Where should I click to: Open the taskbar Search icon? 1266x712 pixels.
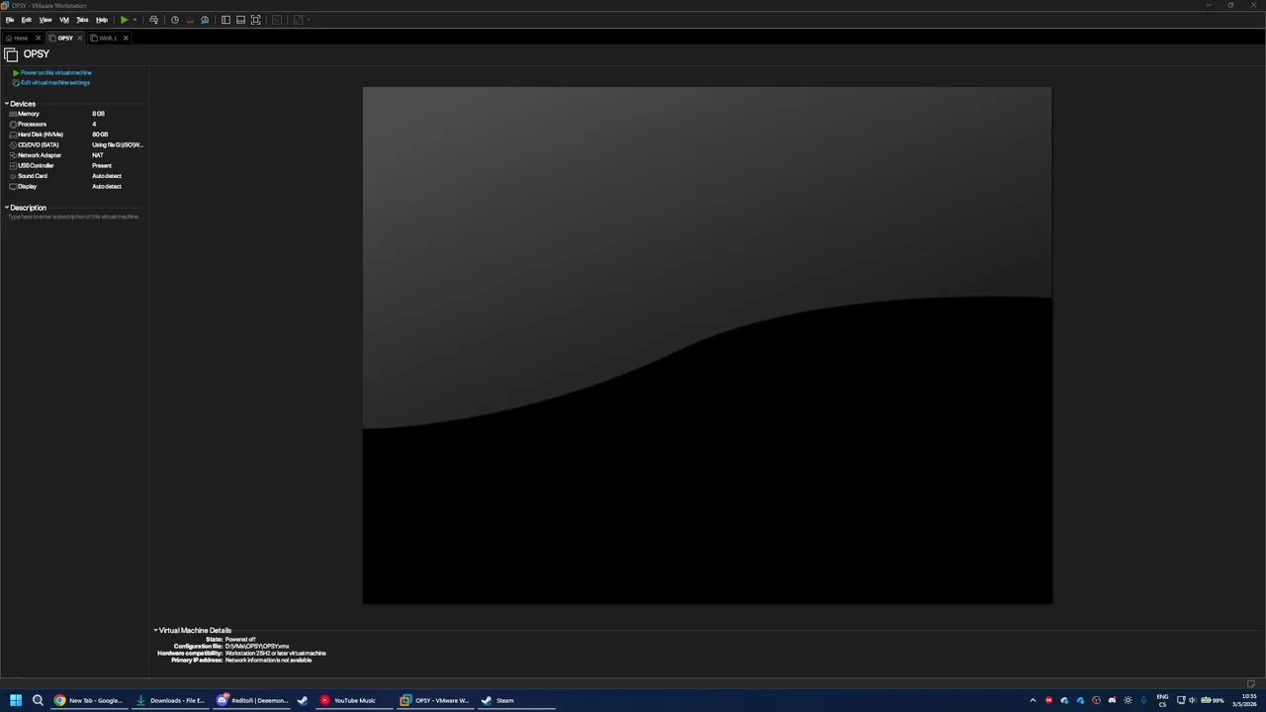38,700
